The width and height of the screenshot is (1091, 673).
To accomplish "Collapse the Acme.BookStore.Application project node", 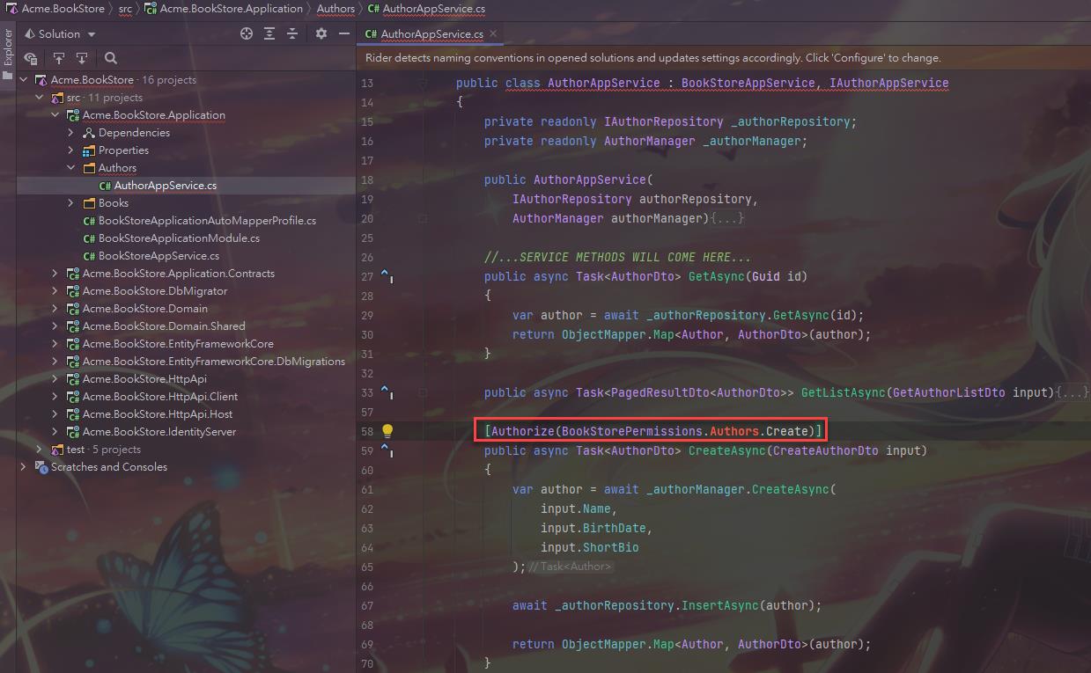I will pyautogui.click(x=55, y=115).
